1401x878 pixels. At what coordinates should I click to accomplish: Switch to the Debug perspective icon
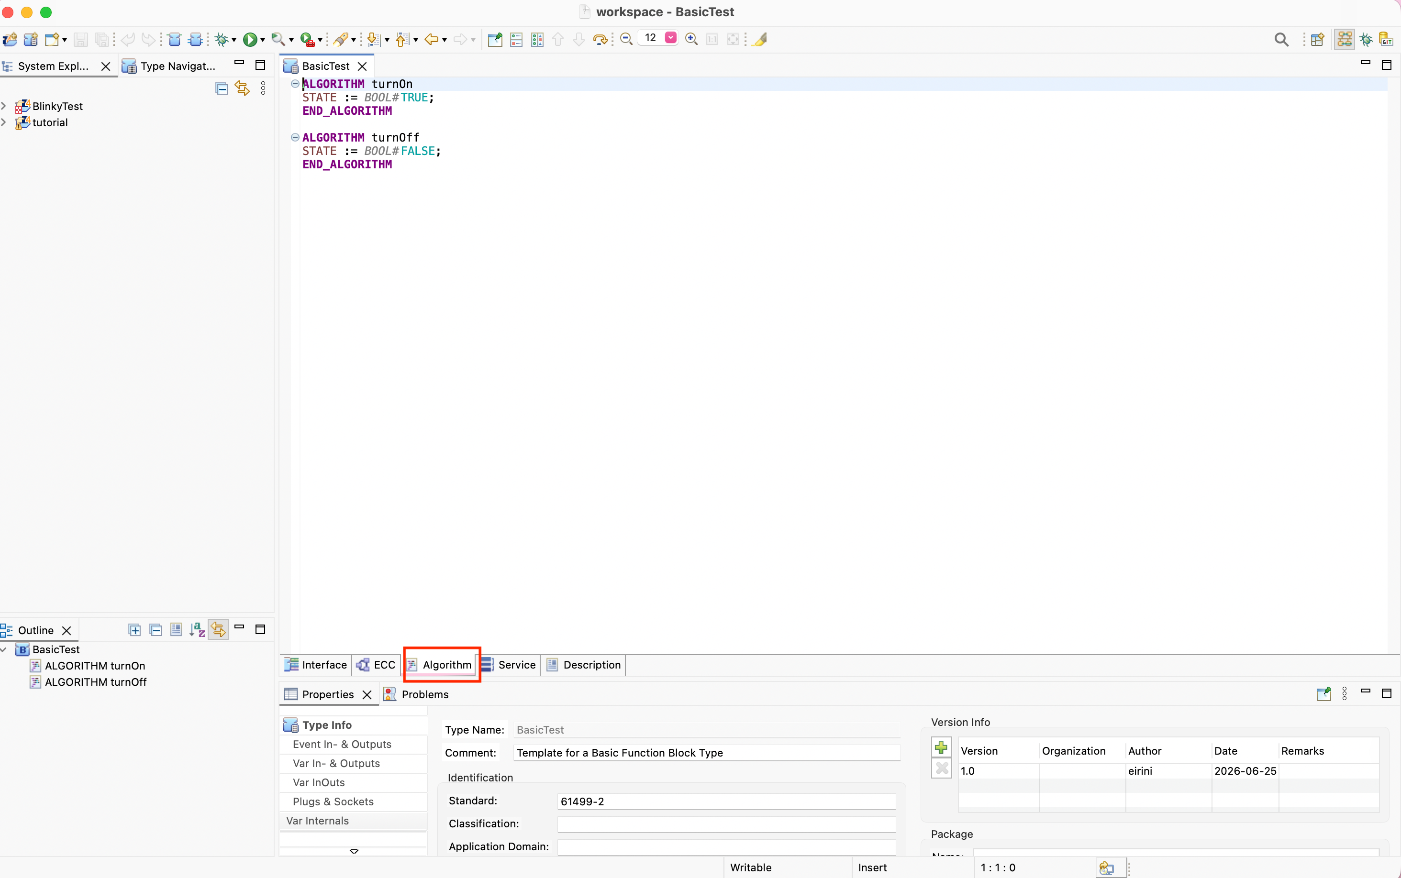coord(1366,39)
